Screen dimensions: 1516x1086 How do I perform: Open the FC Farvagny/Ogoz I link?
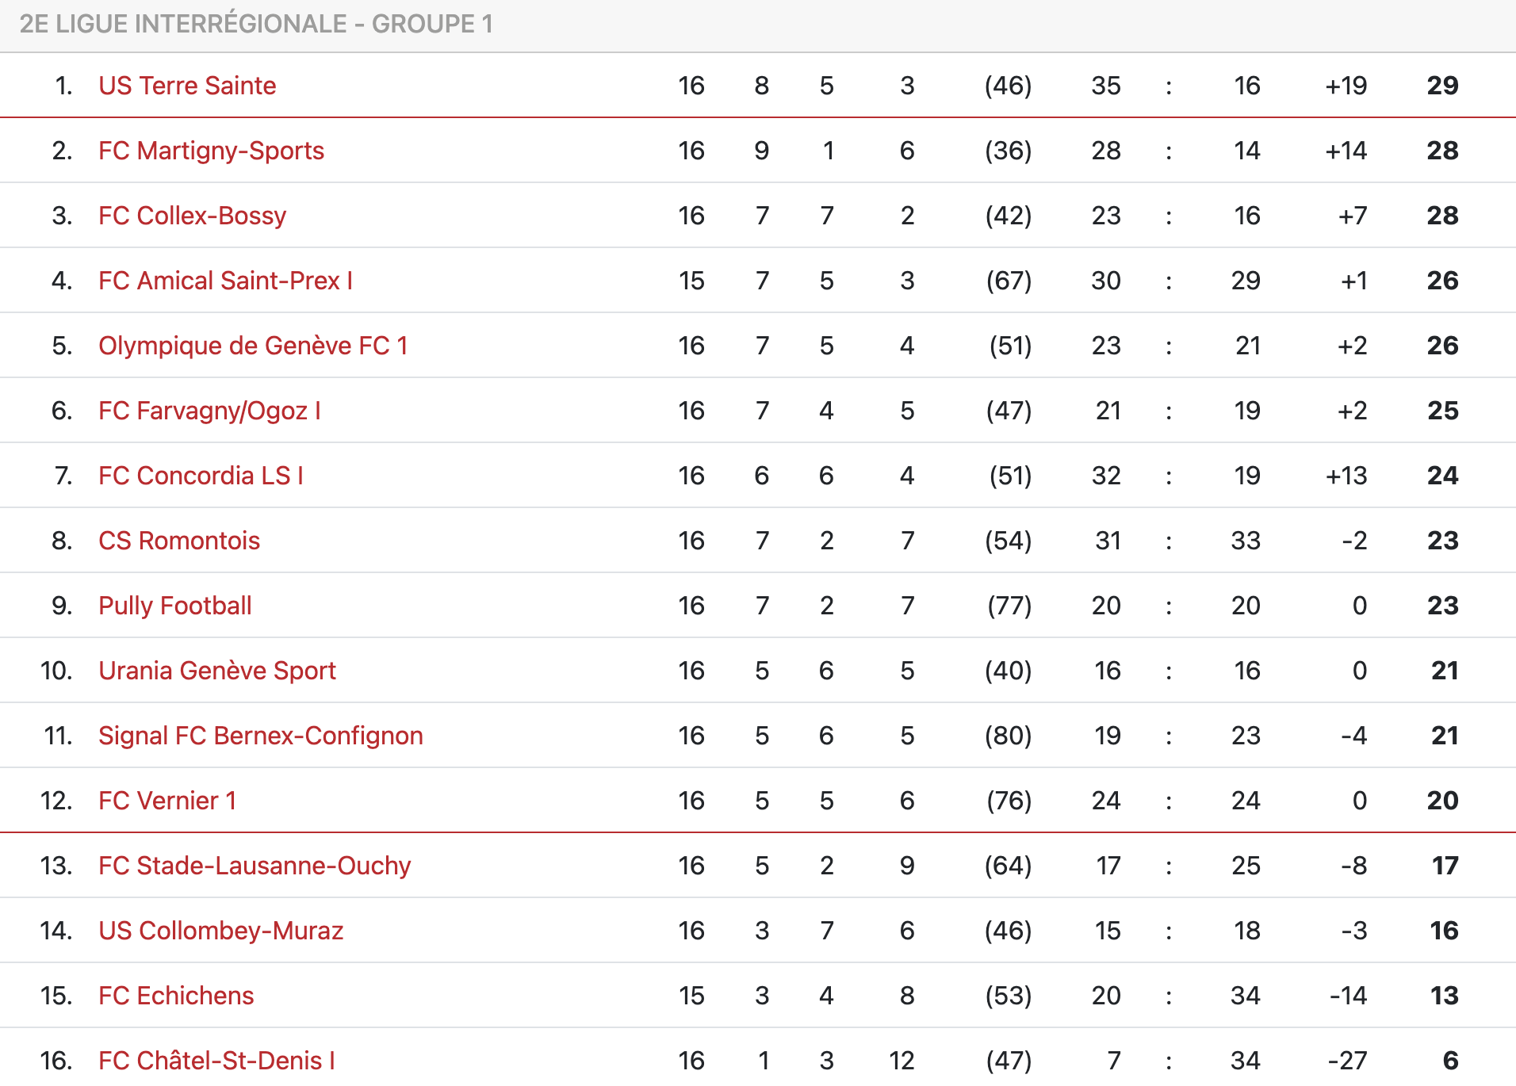[209, 411]
